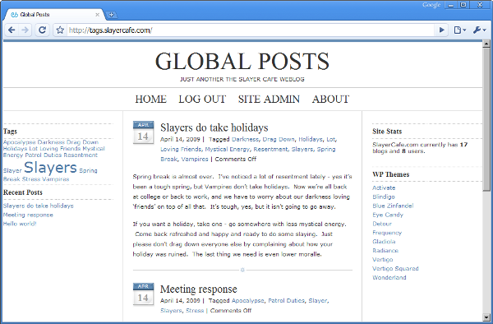
Task: Open the Detour theme link
Action: pyautogui.click(x=382, y=224)
